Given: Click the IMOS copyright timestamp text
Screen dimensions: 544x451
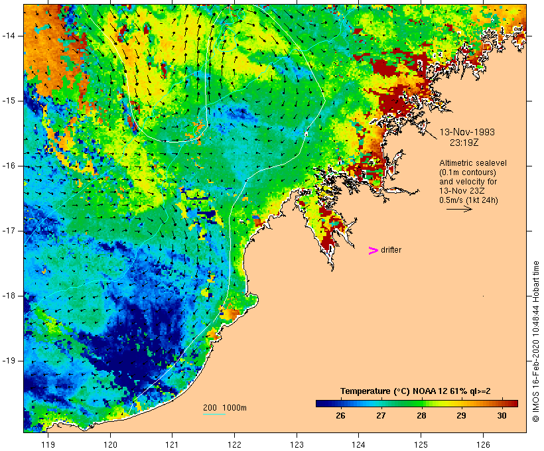Looking at the screenshot, I should pos(536,342).
